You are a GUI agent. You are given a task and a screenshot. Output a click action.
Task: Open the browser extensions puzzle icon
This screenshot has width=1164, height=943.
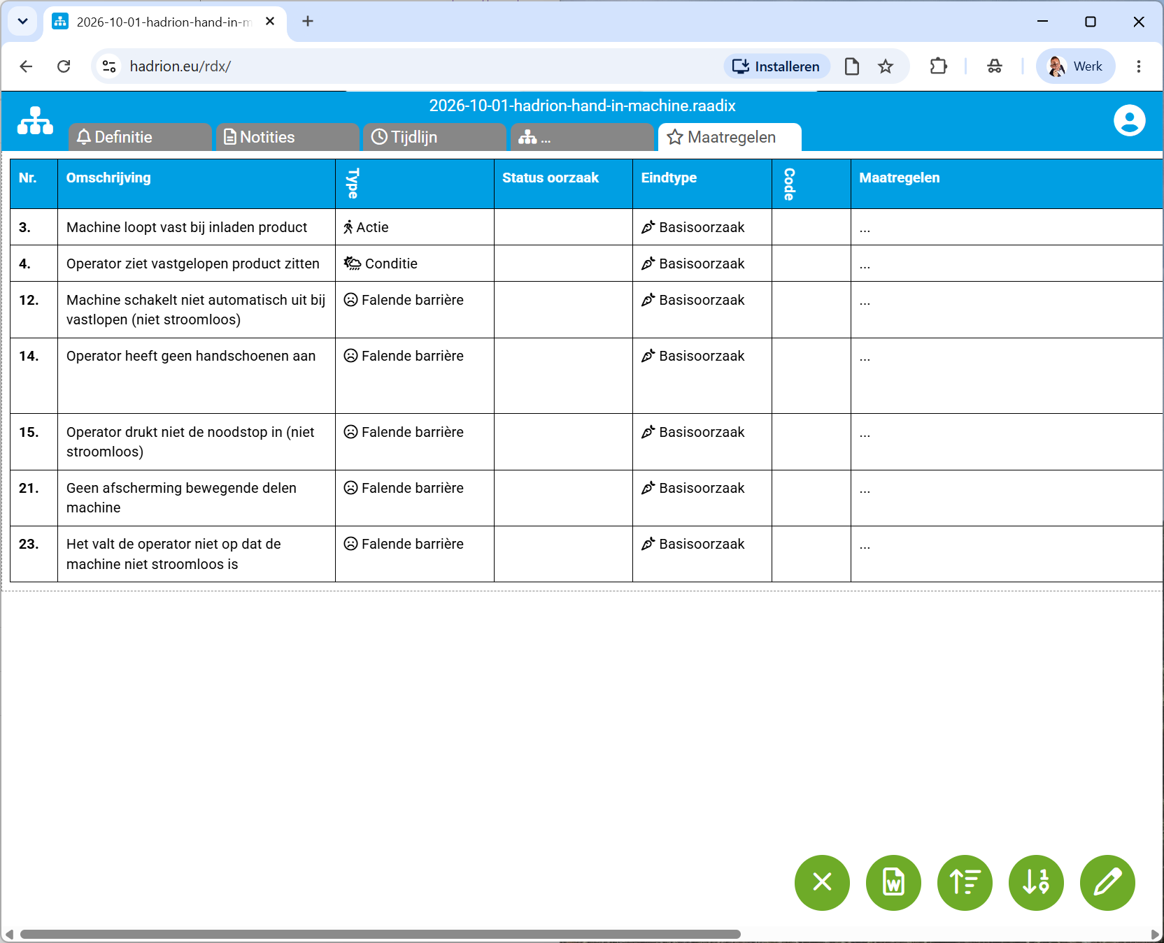click(938, 66)
